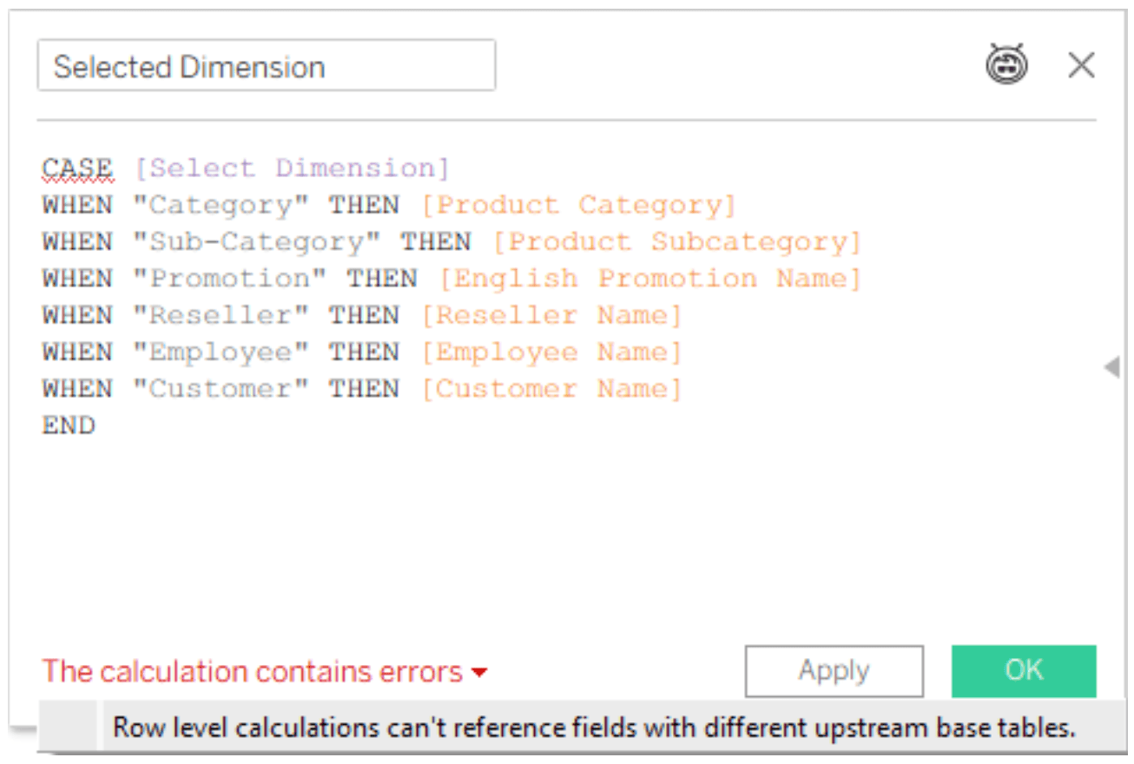Click the smiley face icon in header

click(1006, 64)
